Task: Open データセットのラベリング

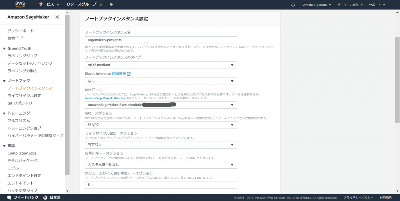Action: (30, 63)
